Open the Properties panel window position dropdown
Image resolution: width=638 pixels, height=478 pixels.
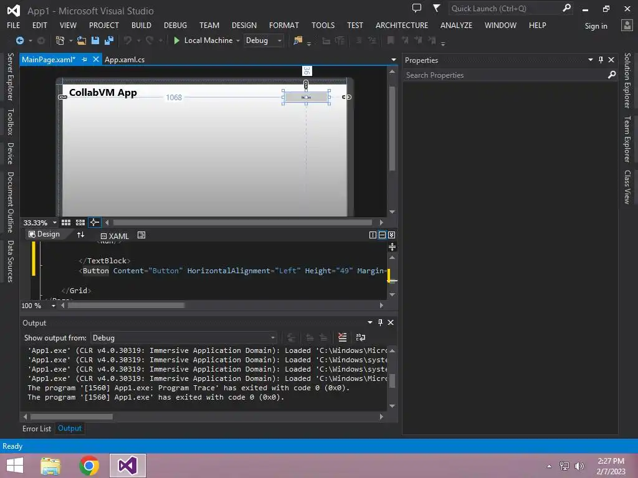(x=591, y=60)
